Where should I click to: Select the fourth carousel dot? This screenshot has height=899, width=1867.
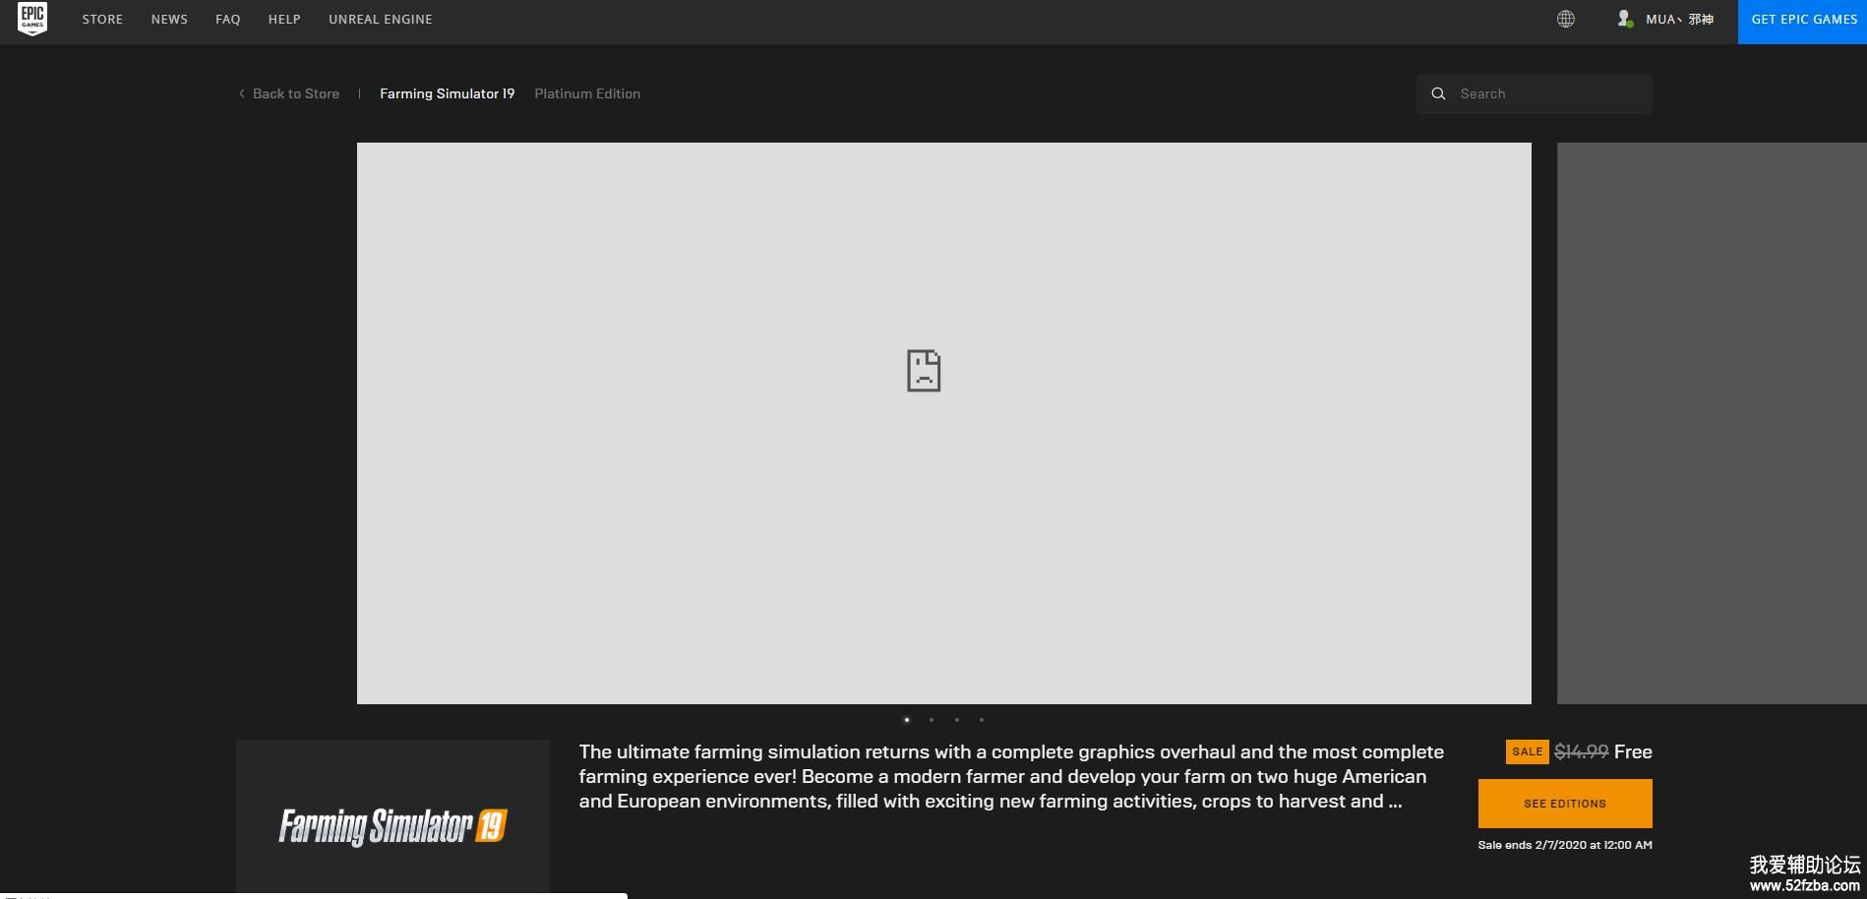(982, 720)
